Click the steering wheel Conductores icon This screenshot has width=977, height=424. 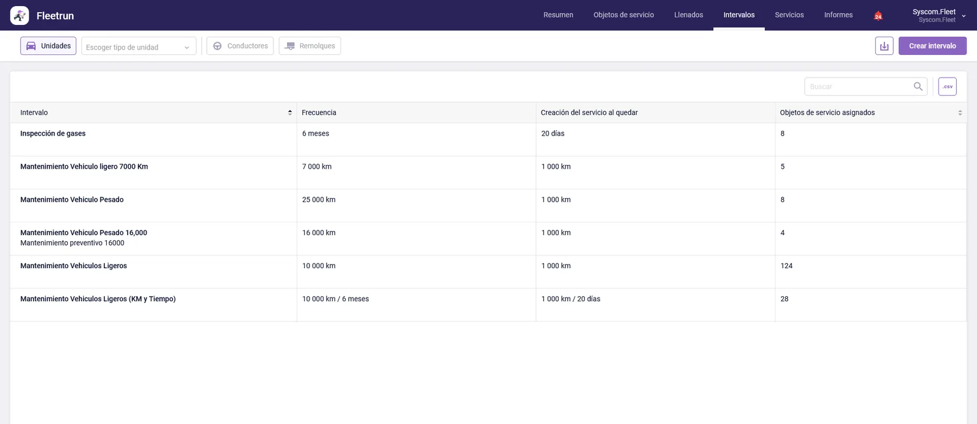(217, 46)
